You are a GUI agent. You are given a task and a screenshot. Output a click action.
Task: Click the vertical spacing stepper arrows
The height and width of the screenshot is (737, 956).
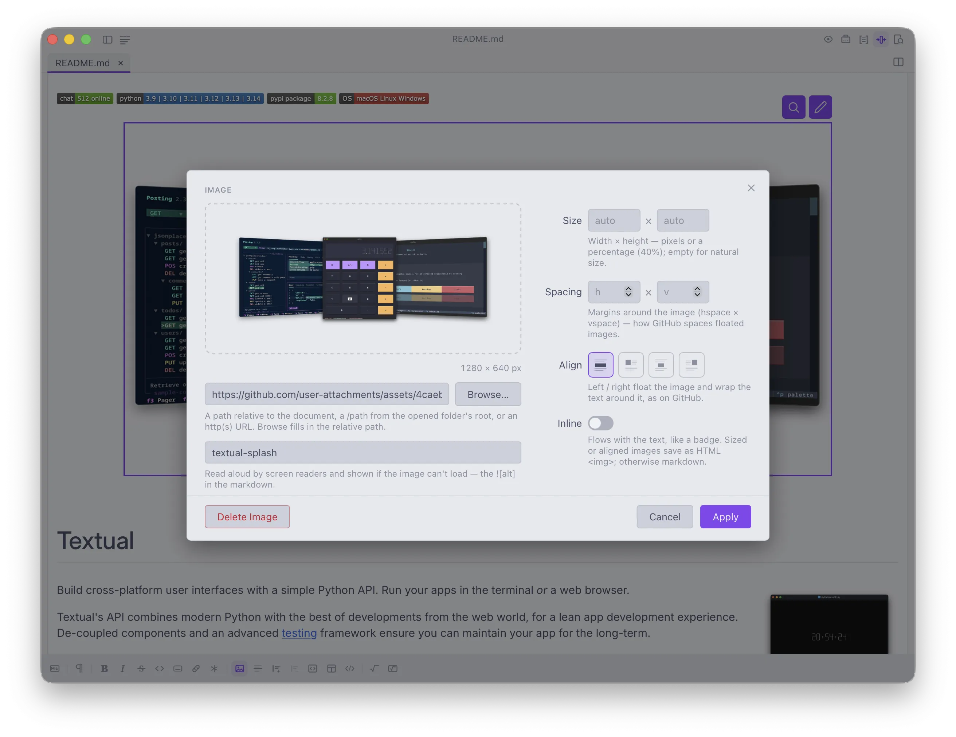tap(697, 292)
